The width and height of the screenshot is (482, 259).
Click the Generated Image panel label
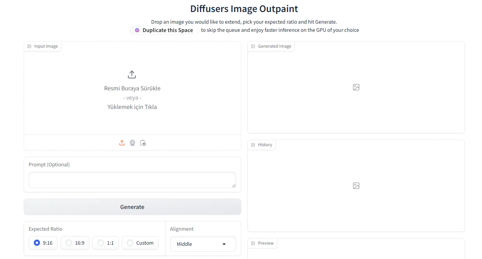(x=274, y=47)
